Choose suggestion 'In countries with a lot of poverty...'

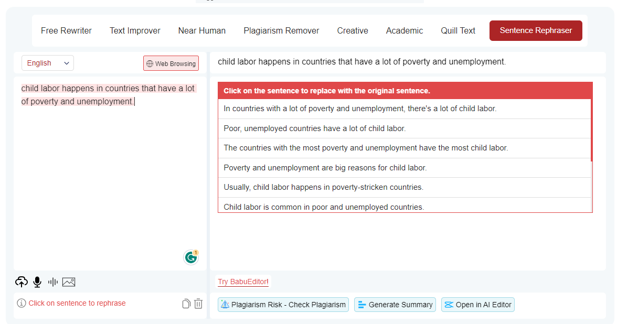tap(405, 109)
